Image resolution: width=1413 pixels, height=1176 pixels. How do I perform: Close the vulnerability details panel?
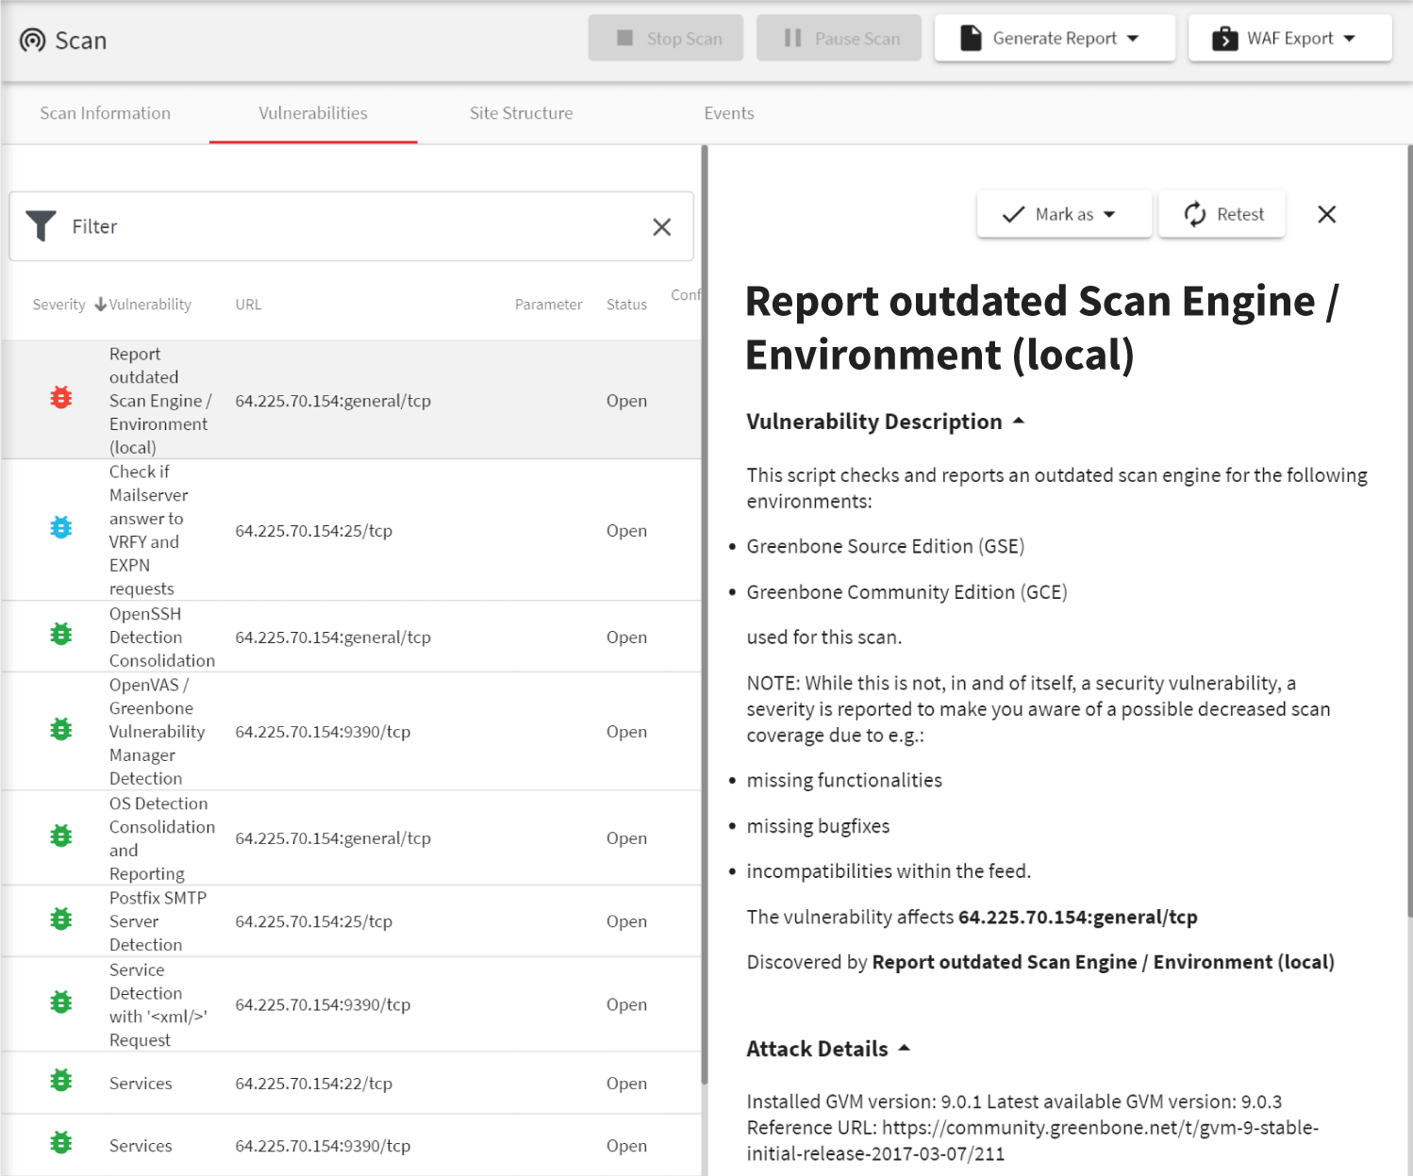(x=1327, y=214)
